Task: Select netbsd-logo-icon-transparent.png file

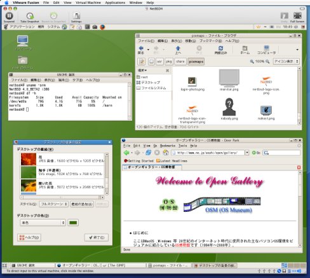Action: point(192,115)
